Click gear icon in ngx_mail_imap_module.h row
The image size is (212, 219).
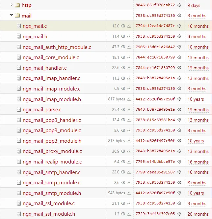coord(179,99)
